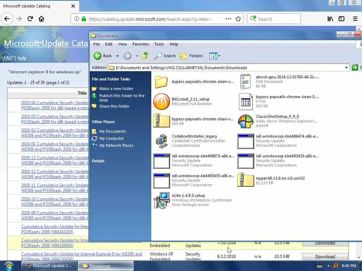Open the Edit menu in Downloads window

pyautogui.click(x=109, y=44)
